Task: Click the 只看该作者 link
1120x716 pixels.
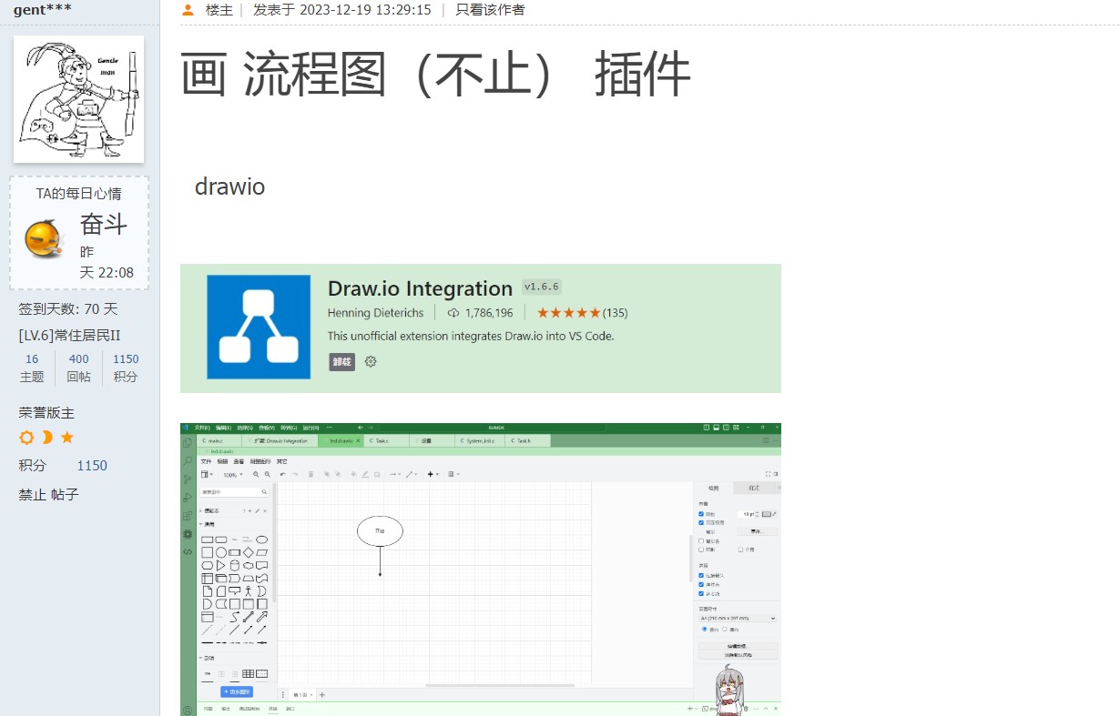Action: [x=490, y=10]
